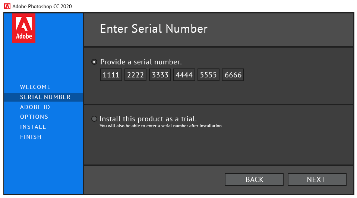The height and width of the screenshot is (198, 357).
Task: Open the FINISH step in sidebar
Action: (x=31, y=137)
